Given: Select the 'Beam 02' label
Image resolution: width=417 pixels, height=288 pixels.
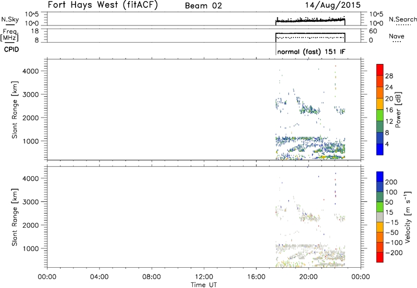Looking at the screenshot, I should (203, 6).
